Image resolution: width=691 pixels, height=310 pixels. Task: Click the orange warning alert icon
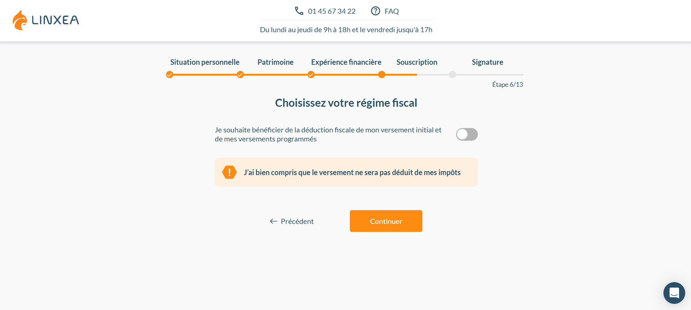pos(229,172)
